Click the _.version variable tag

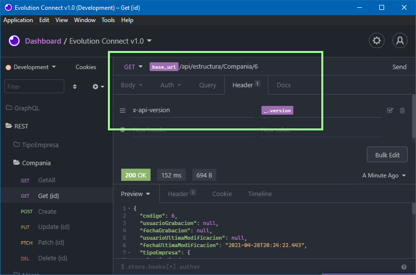click(x=277, y=110)
